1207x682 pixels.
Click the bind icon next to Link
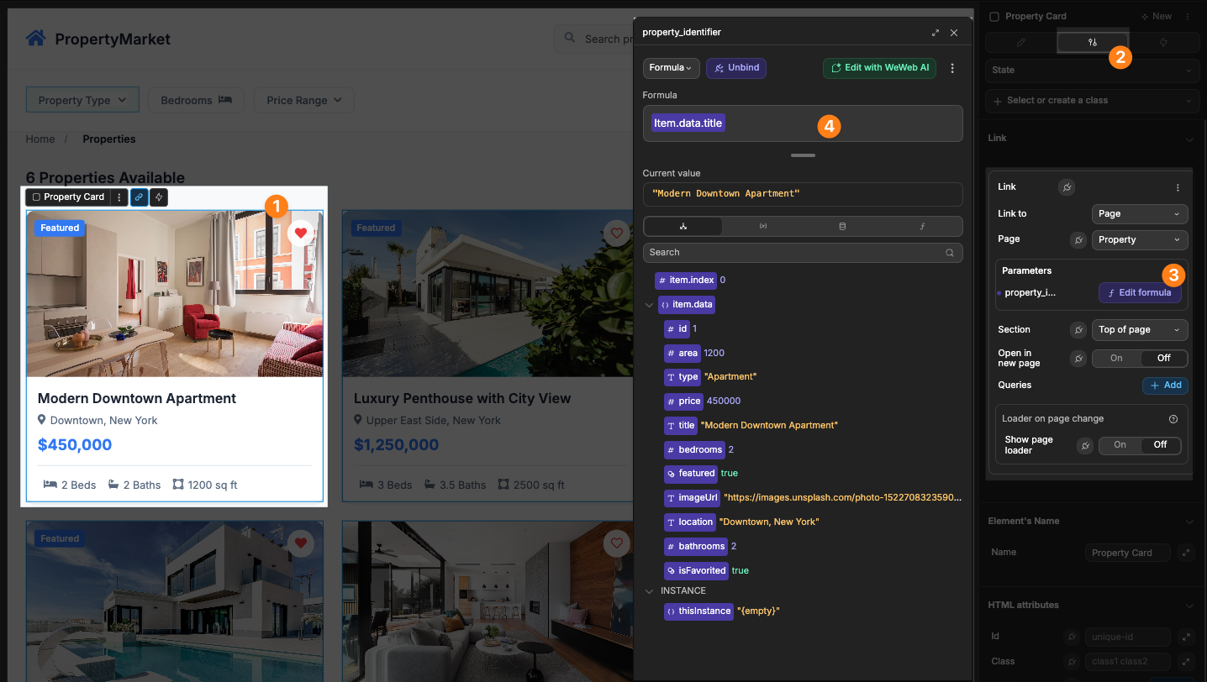1067,186
